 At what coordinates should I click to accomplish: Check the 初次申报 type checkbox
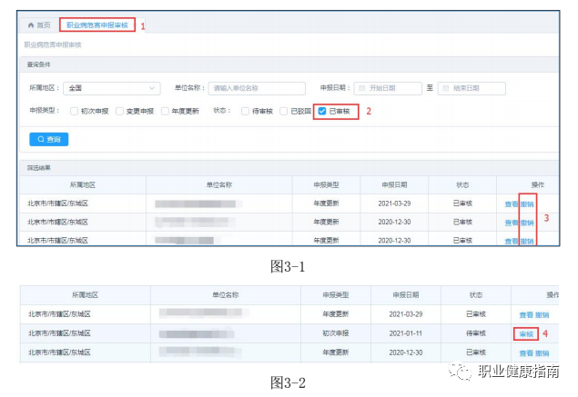click(74, 111)
